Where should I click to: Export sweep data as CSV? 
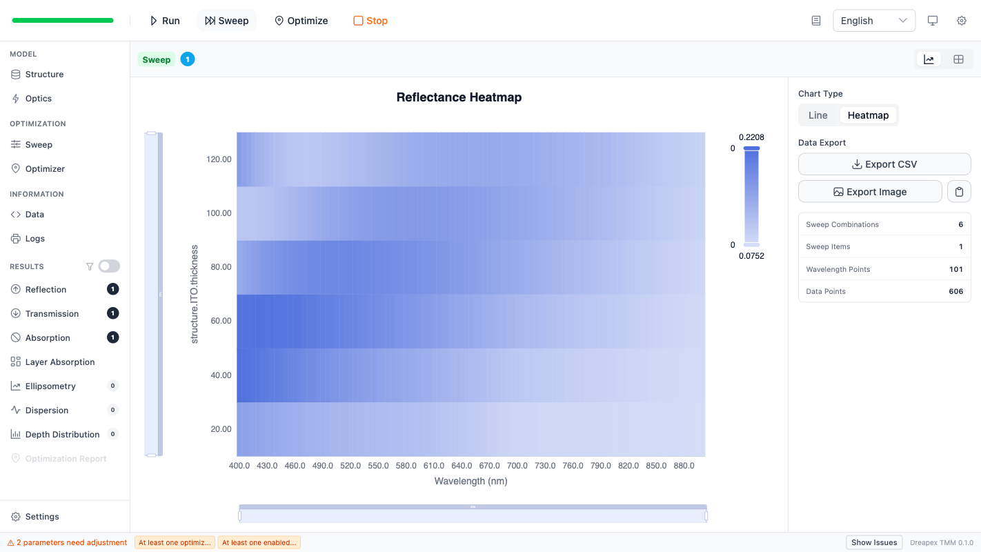884,164
